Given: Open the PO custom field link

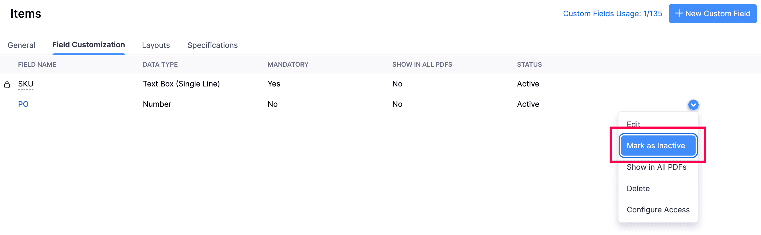Looking at the screenshot, I should pyautogui.click(x=23, y=104).
